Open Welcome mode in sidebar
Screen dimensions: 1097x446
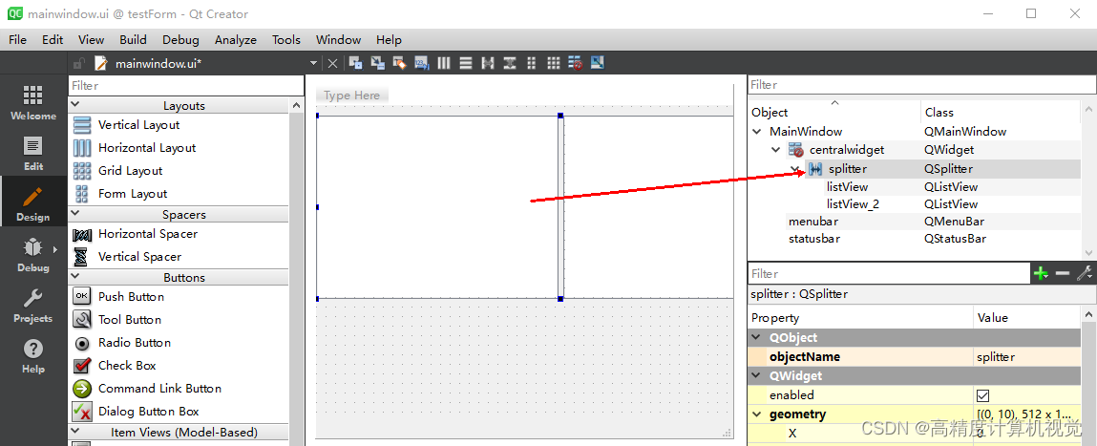[32, 102]
